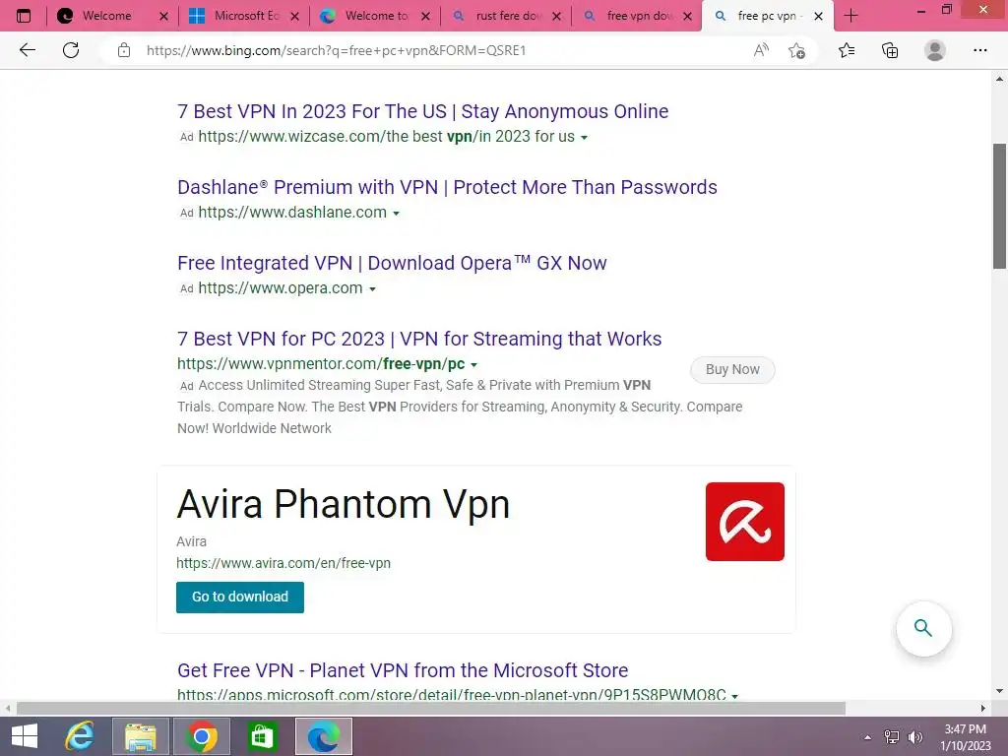Viewport: 1008px width, 756px height.
Task: Launch Internet Explorer from taskbar
Action: pos(80,736)
